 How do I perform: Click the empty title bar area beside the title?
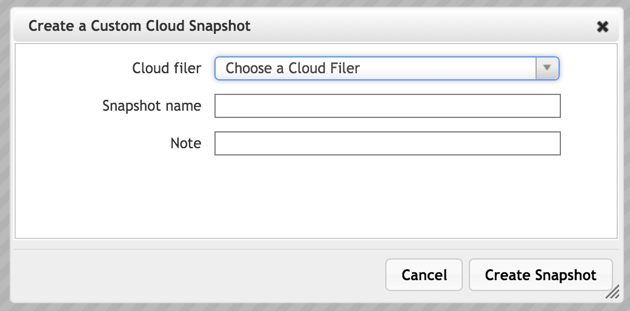pyautogui.click(x=422, y=26)
